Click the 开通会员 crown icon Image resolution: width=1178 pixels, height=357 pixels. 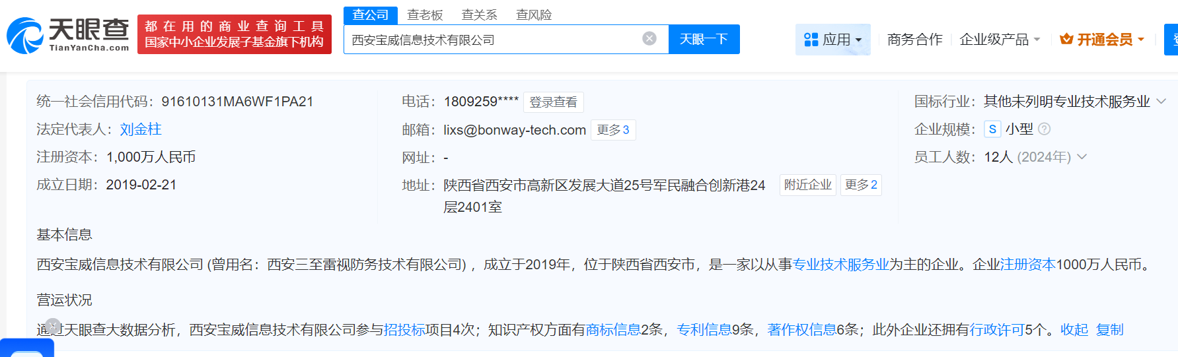pos(1066,40)
